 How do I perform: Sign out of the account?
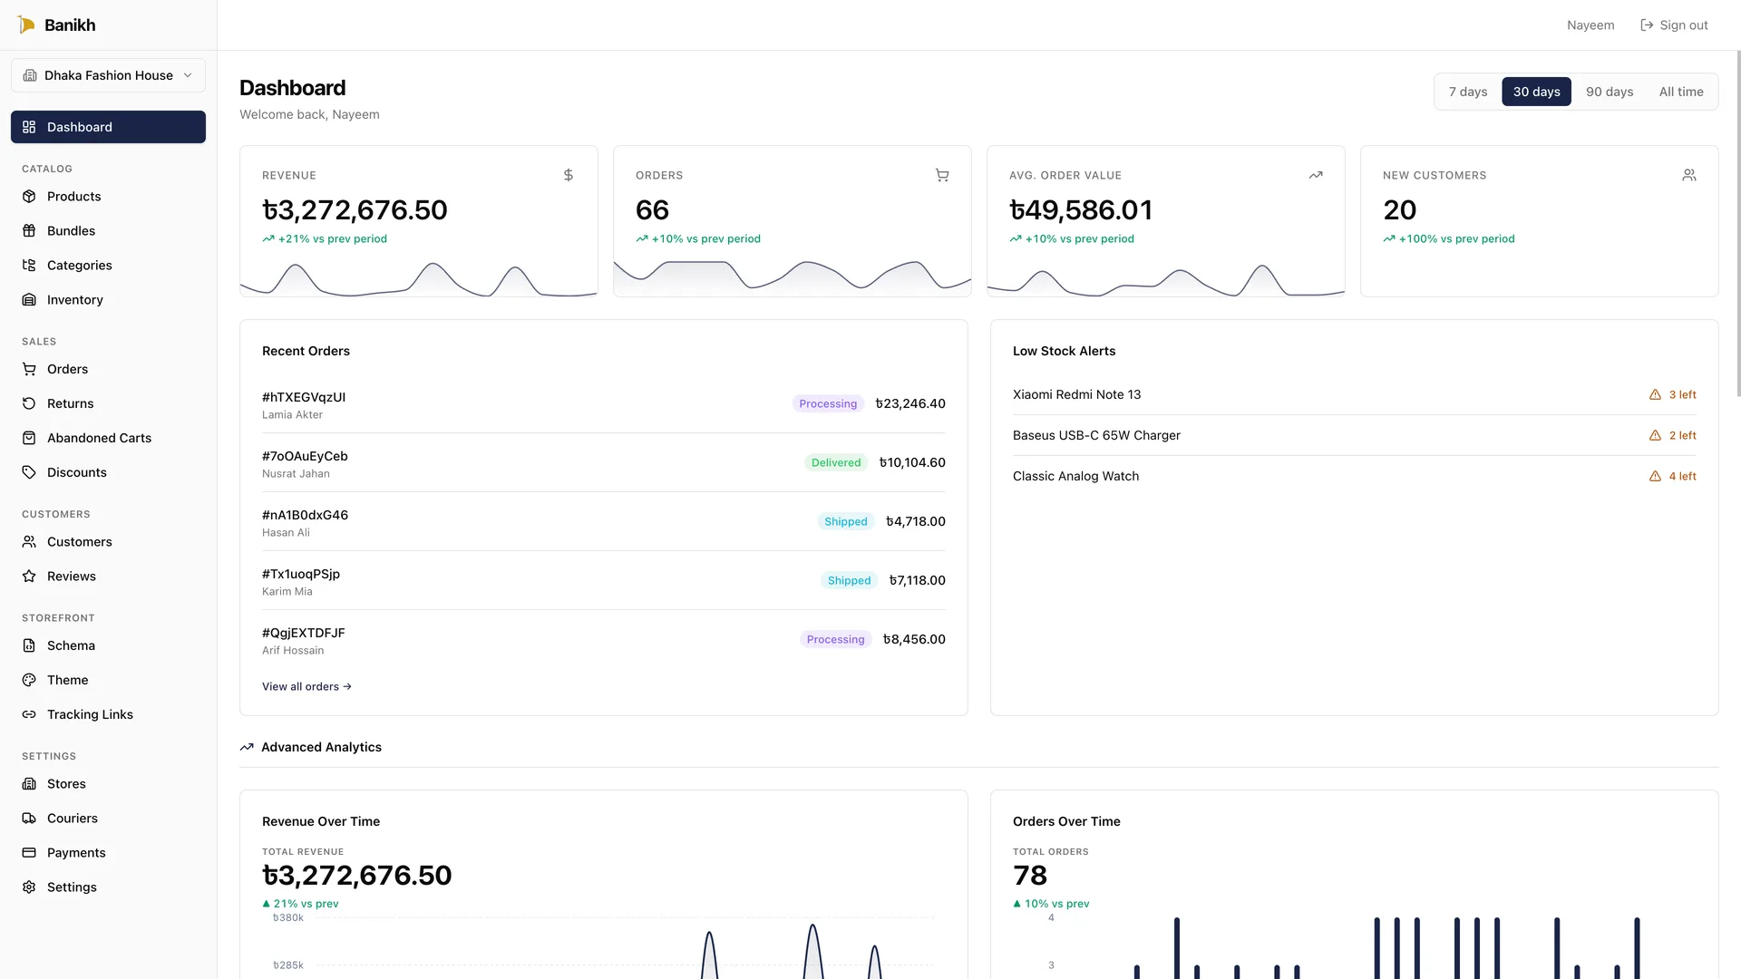point(1674,24)
